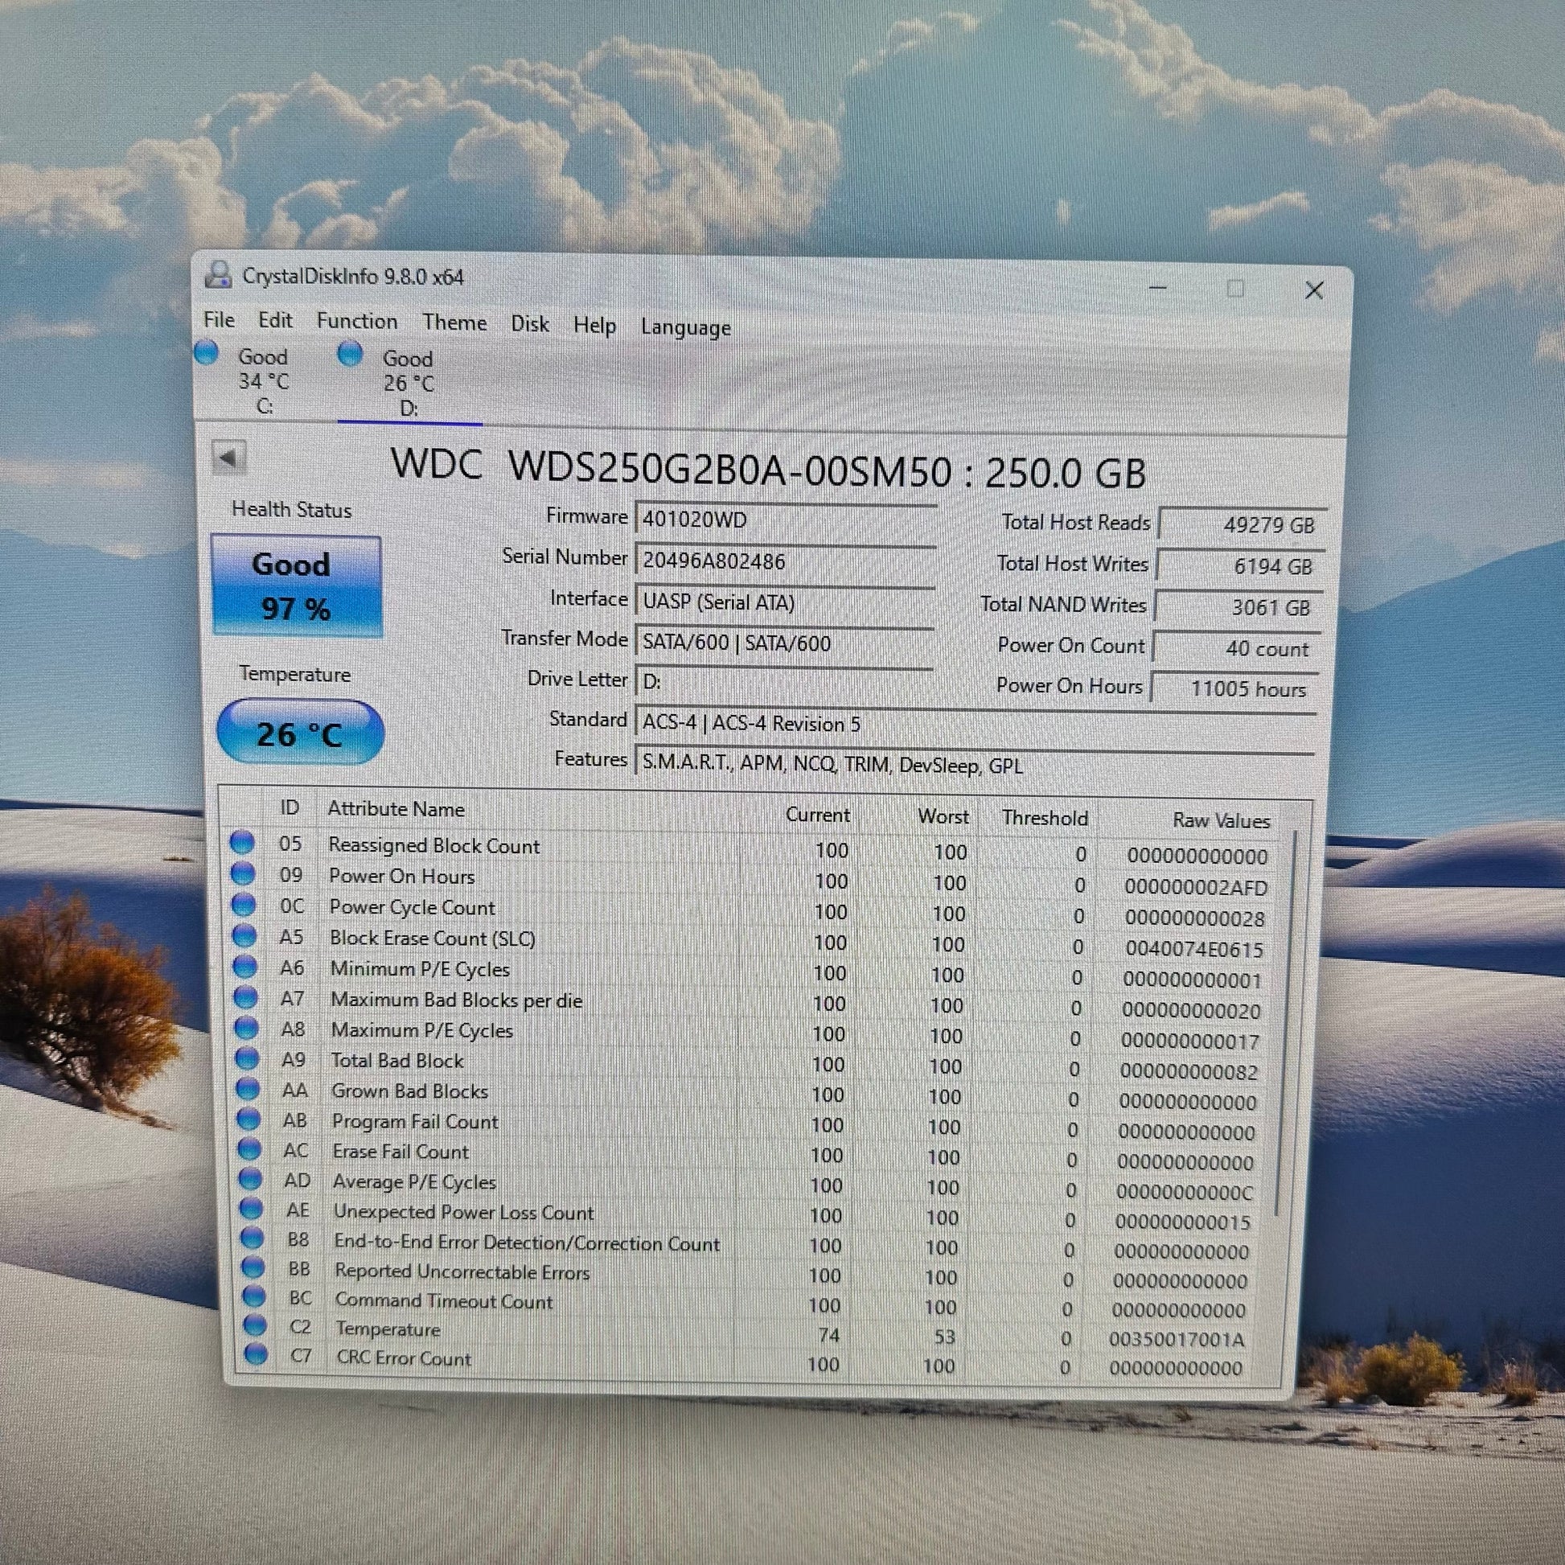Click status orb for Total Bad Block
Screen dimensions: 1565x1565
coord(248,1058)
